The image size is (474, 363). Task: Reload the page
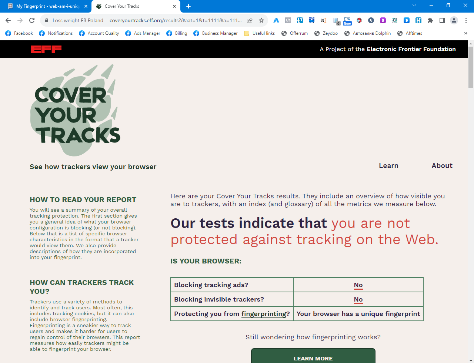click(32, 21)
